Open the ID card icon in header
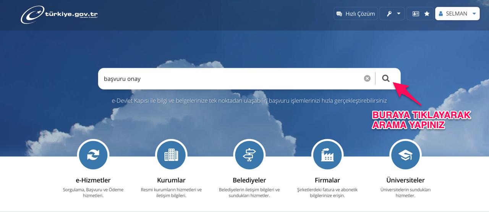This screenshot has height=212, width=489. pyautogui.click(x=416, y=14)
